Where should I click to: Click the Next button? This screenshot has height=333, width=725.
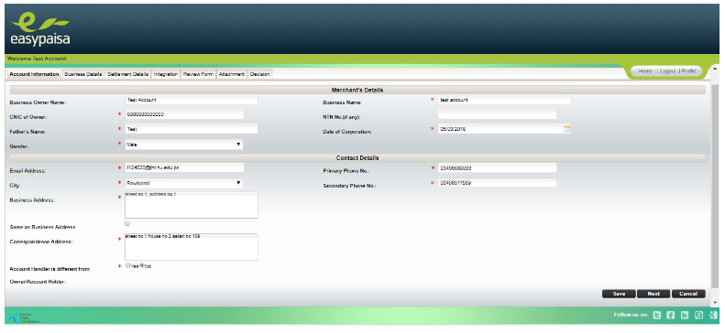click(654, 294)
